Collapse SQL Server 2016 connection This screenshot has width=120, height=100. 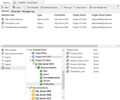33,64
